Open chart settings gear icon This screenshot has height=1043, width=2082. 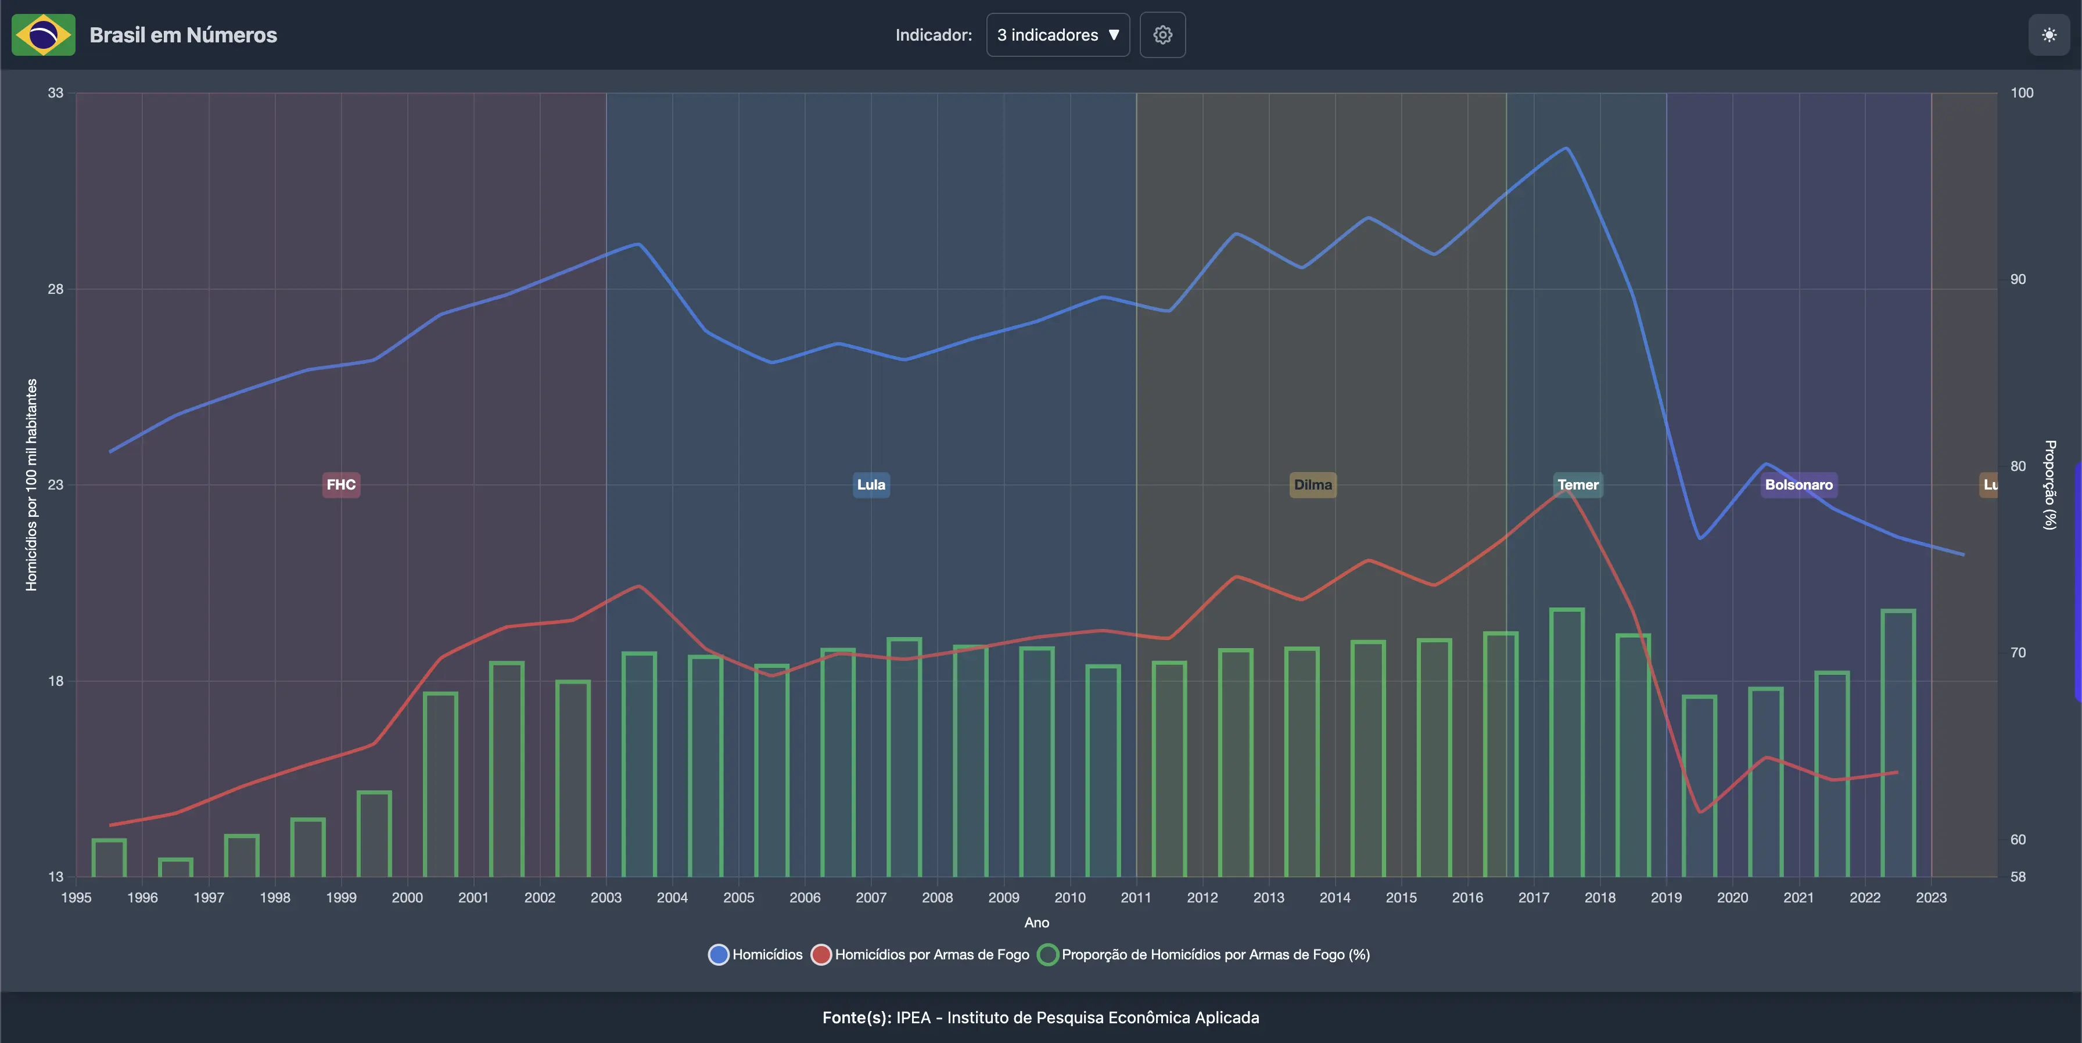tap(1162, 35)
